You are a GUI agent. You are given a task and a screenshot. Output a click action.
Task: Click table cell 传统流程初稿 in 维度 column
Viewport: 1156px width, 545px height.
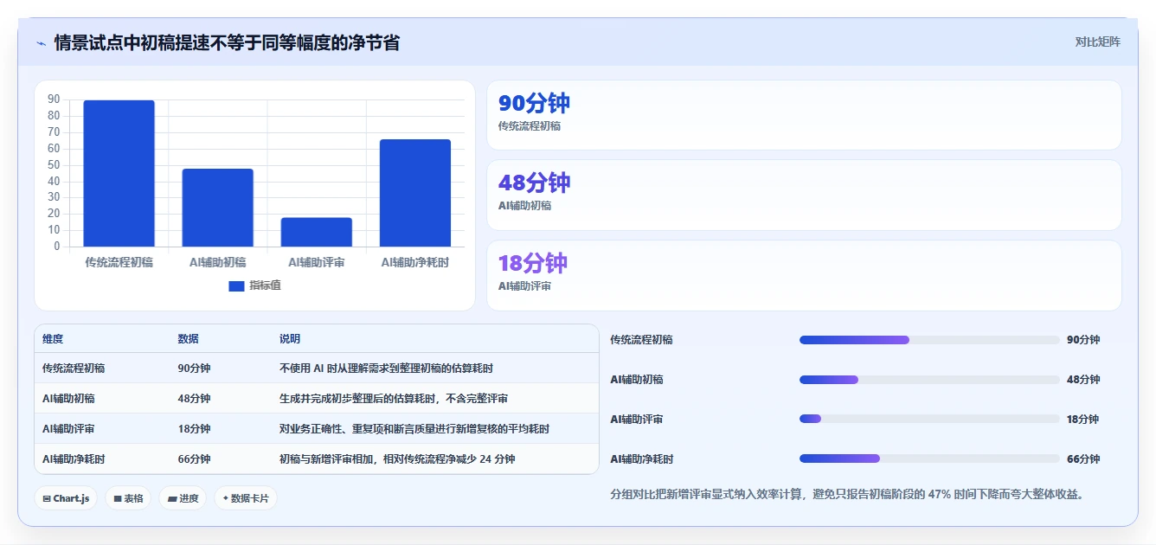point(74,369)
